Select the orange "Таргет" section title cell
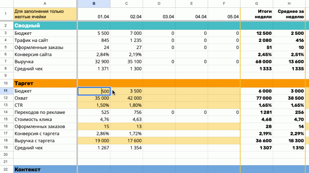The image size is (309, 173). (45, 83)
